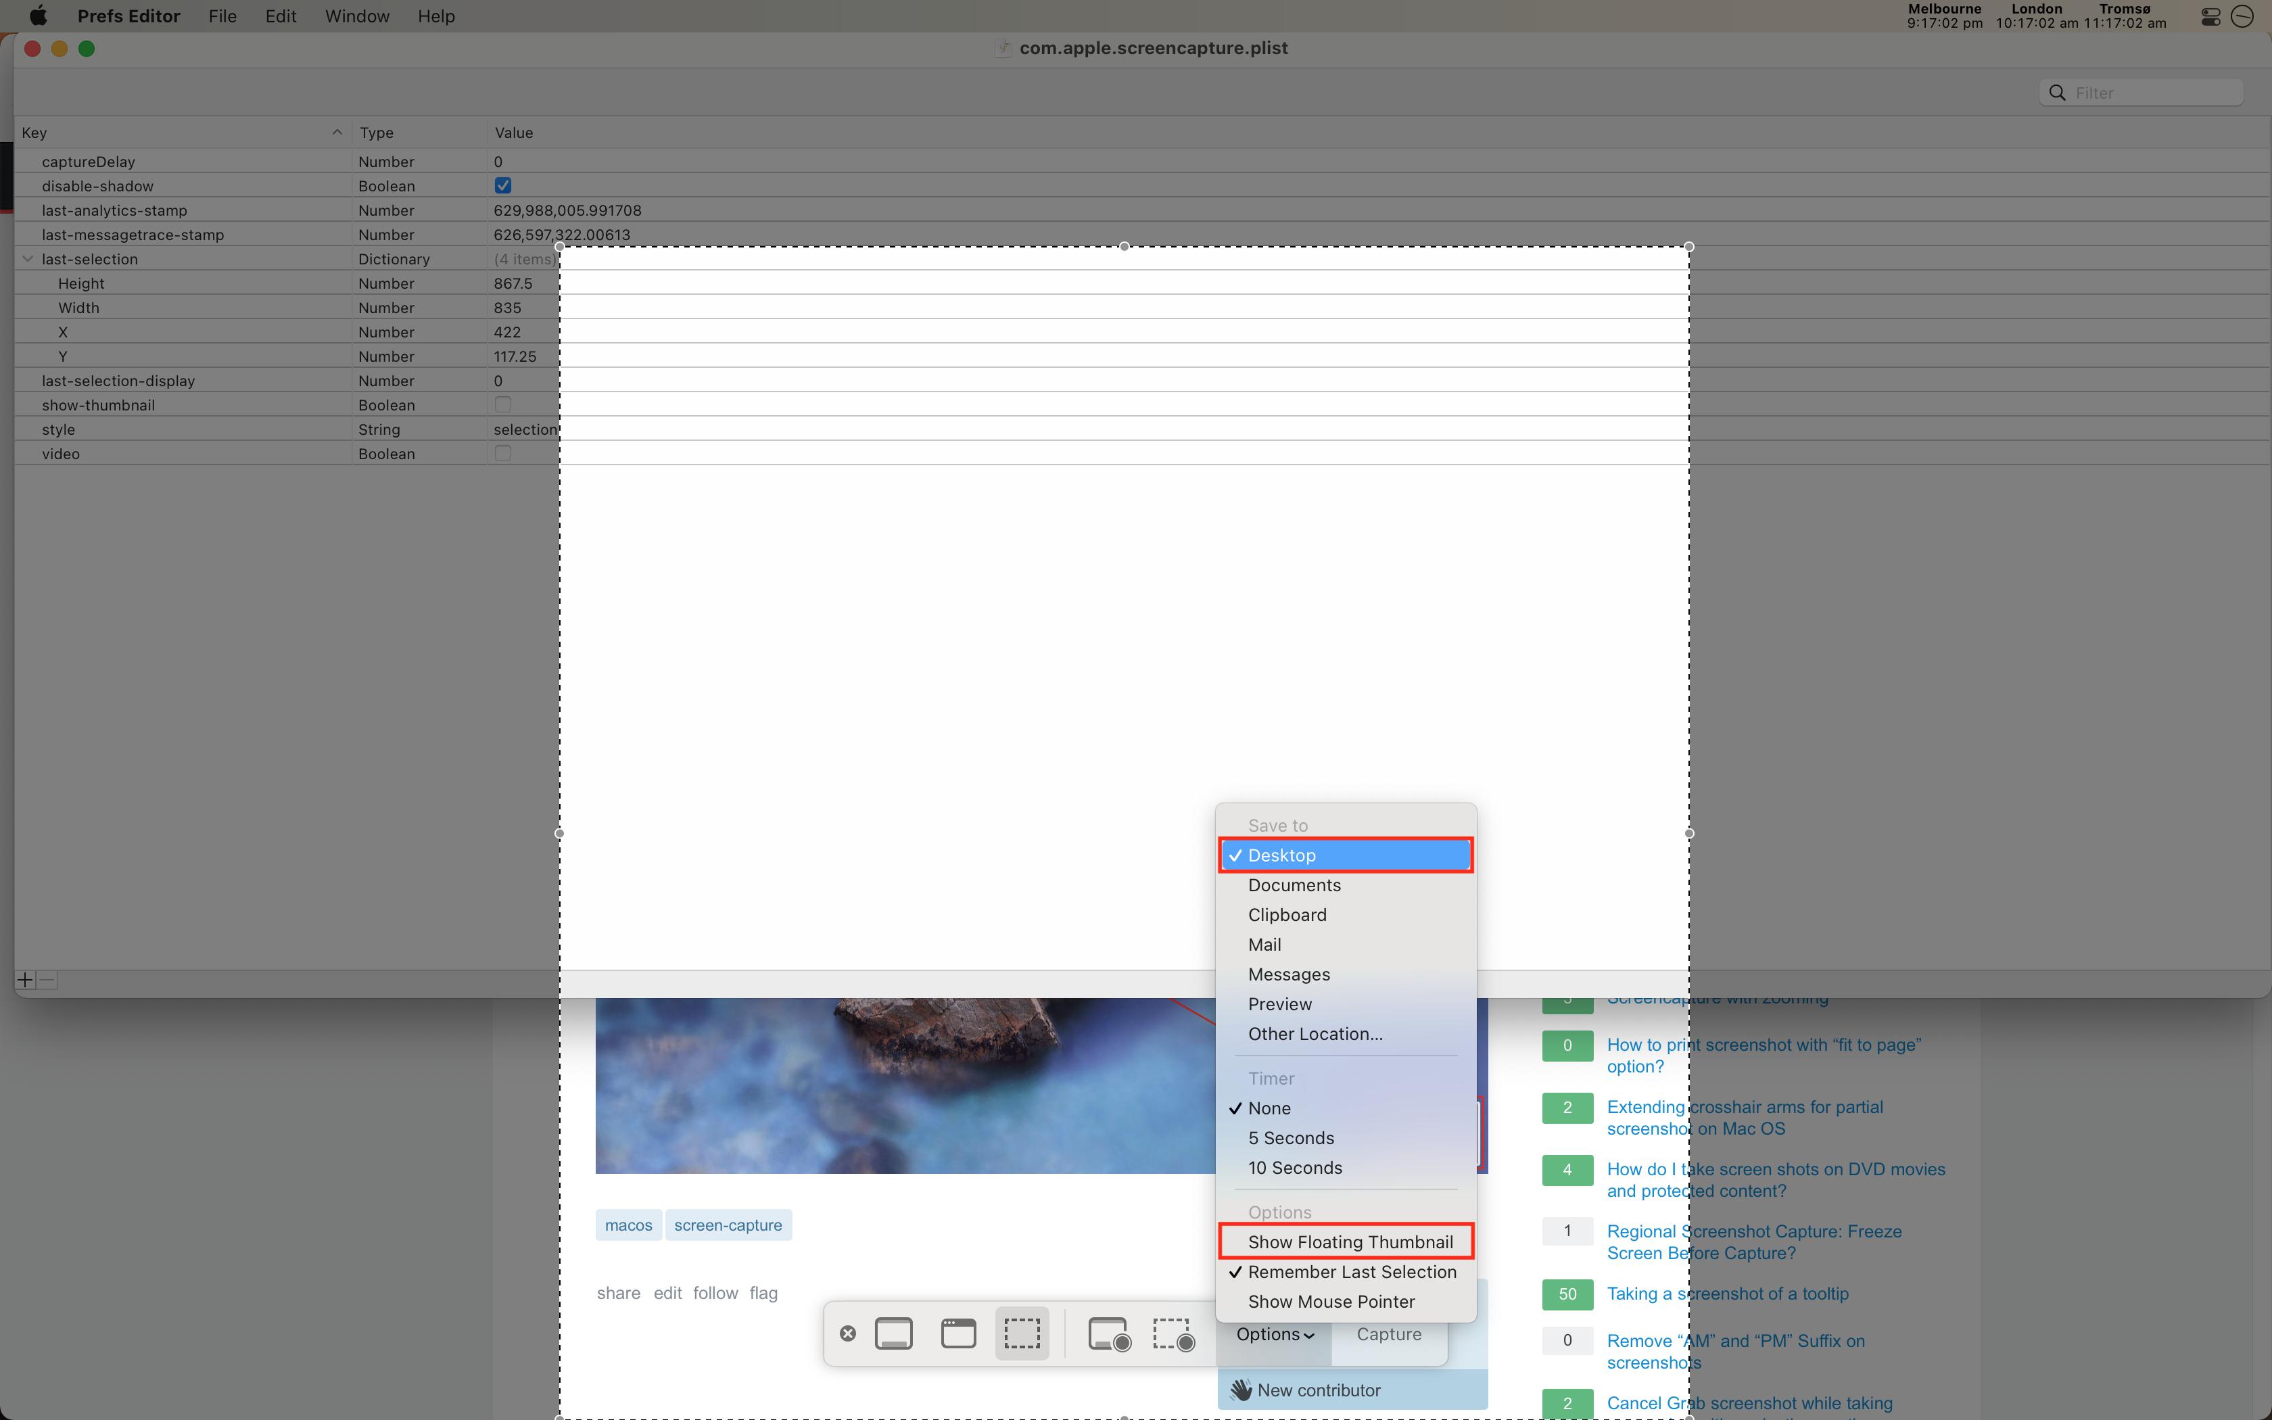Toggle Show Floating Thumbnail option
2272x1420 pixels.
point(1350,1241)
